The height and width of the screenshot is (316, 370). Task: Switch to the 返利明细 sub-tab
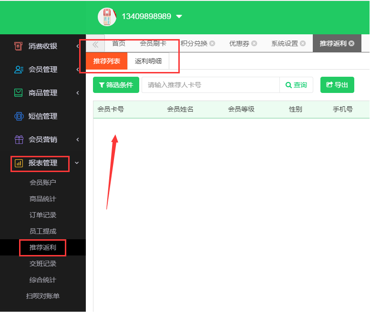[x=148, y=61]
